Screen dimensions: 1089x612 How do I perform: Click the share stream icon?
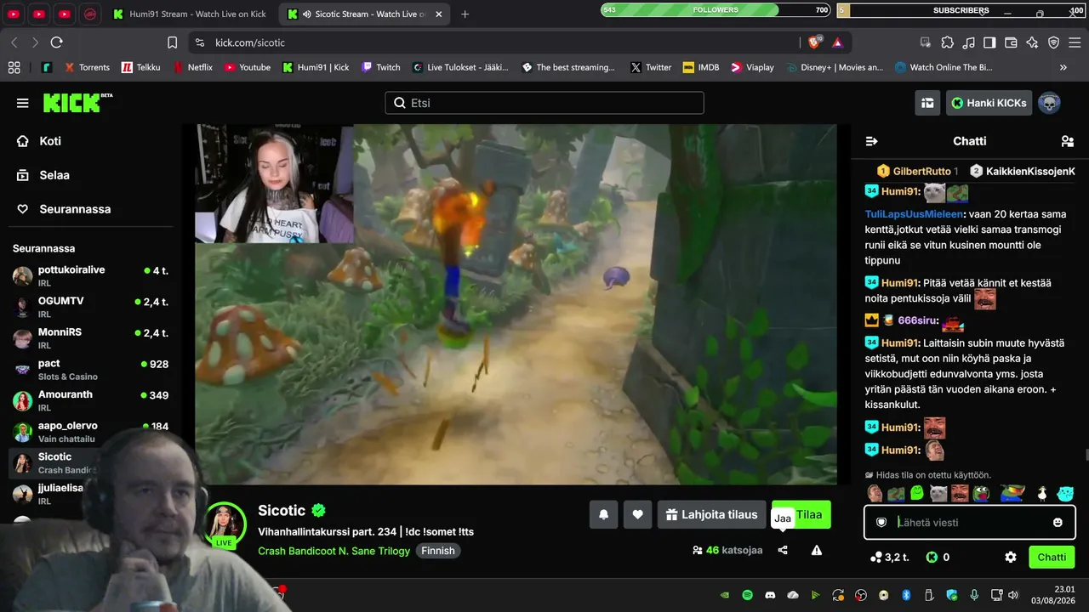click(783, 550)
